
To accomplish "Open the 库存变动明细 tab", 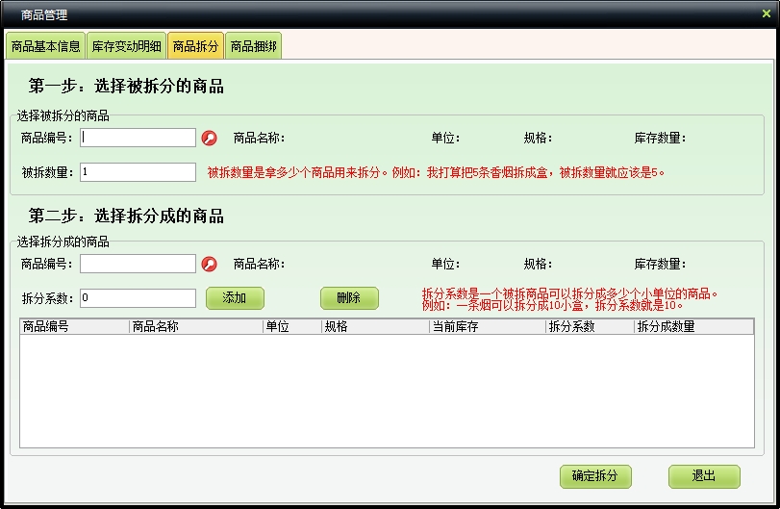I will pos(126,46).
